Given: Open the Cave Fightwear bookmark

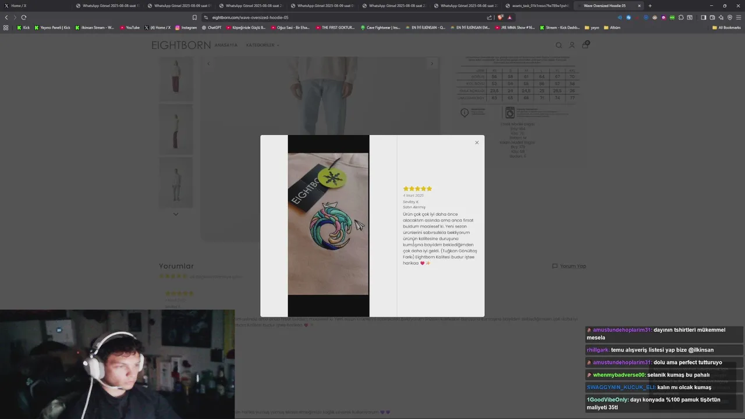Looking at the screenshot, I should pos(380,27).
